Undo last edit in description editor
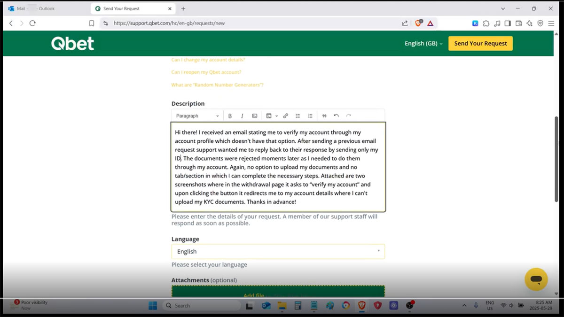Screen dimensions: 564x317 click(336, 116)
